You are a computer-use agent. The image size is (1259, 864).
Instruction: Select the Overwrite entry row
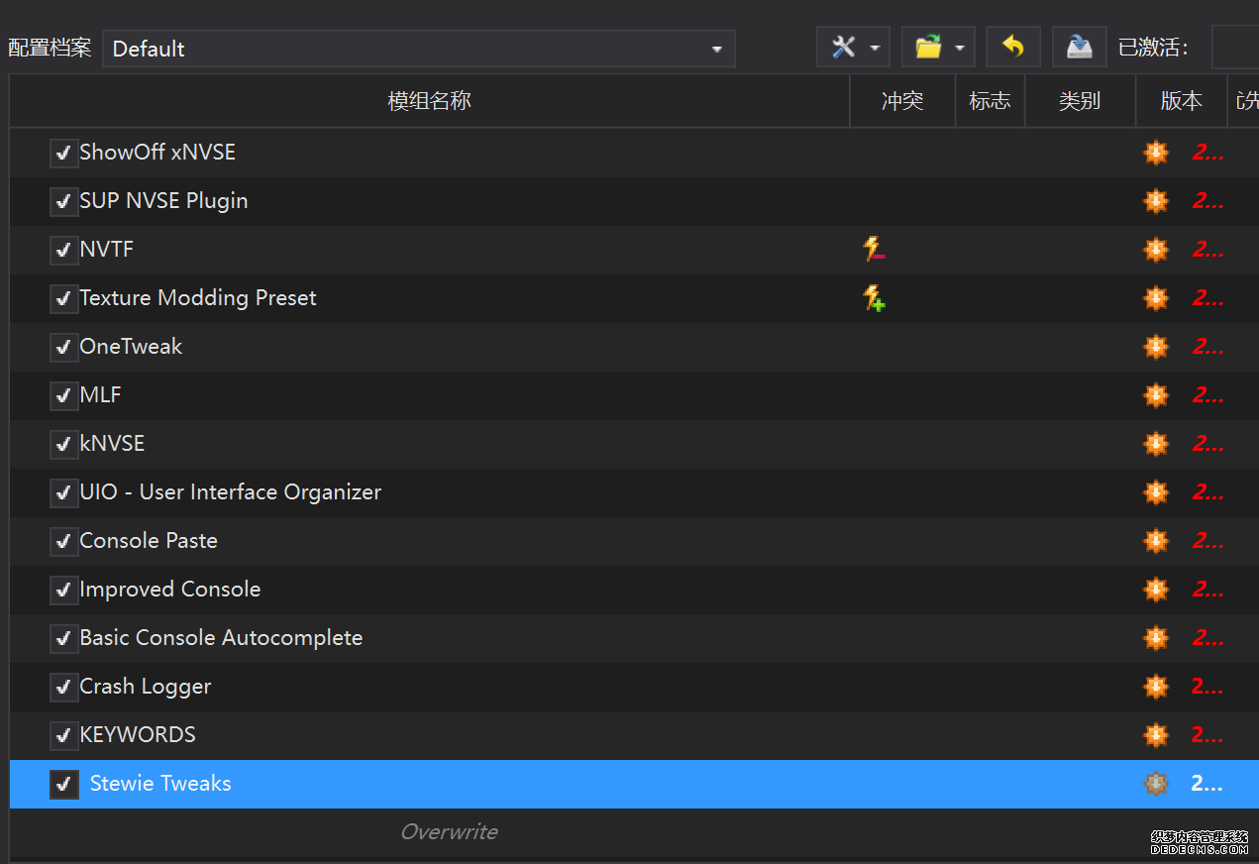pyautogui.click(x=449, y=832)
